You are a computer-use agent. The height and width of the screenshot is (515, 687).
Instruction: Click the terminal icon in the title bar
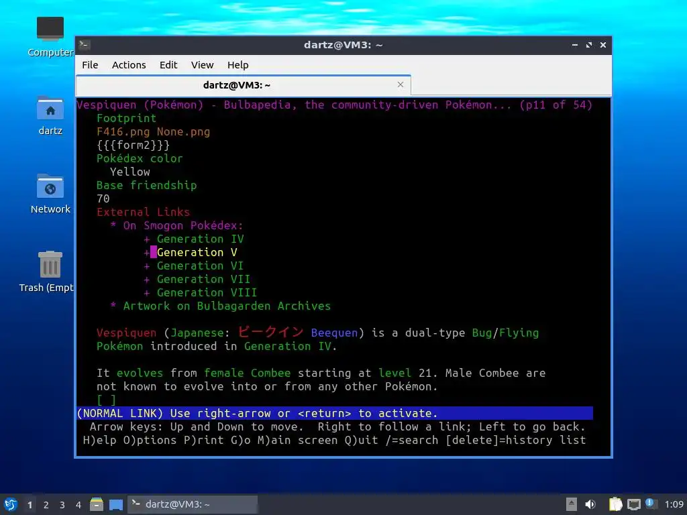coord(85,45)
